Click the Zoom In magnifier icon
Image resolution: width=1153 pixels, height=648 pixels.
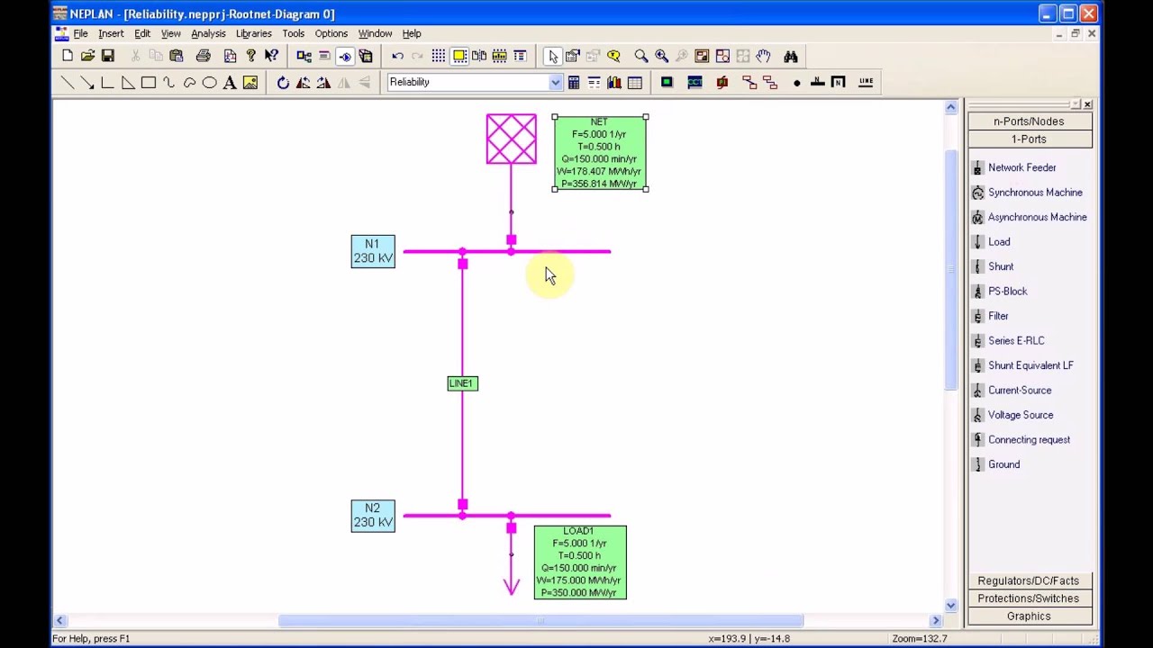(x=661, y=56)
